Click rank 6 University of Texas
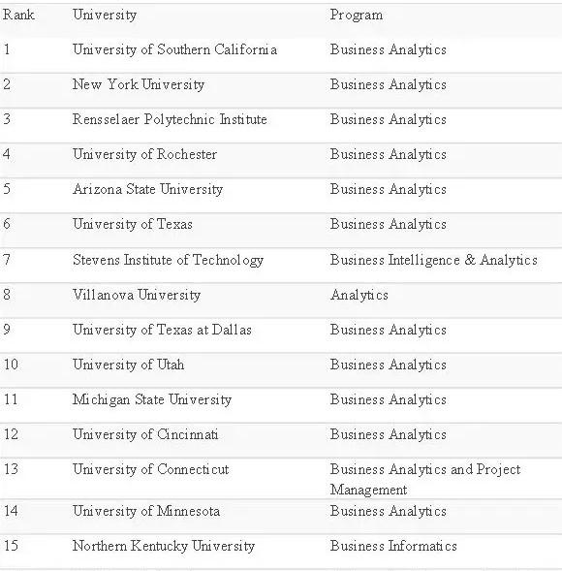 [133, 224]
